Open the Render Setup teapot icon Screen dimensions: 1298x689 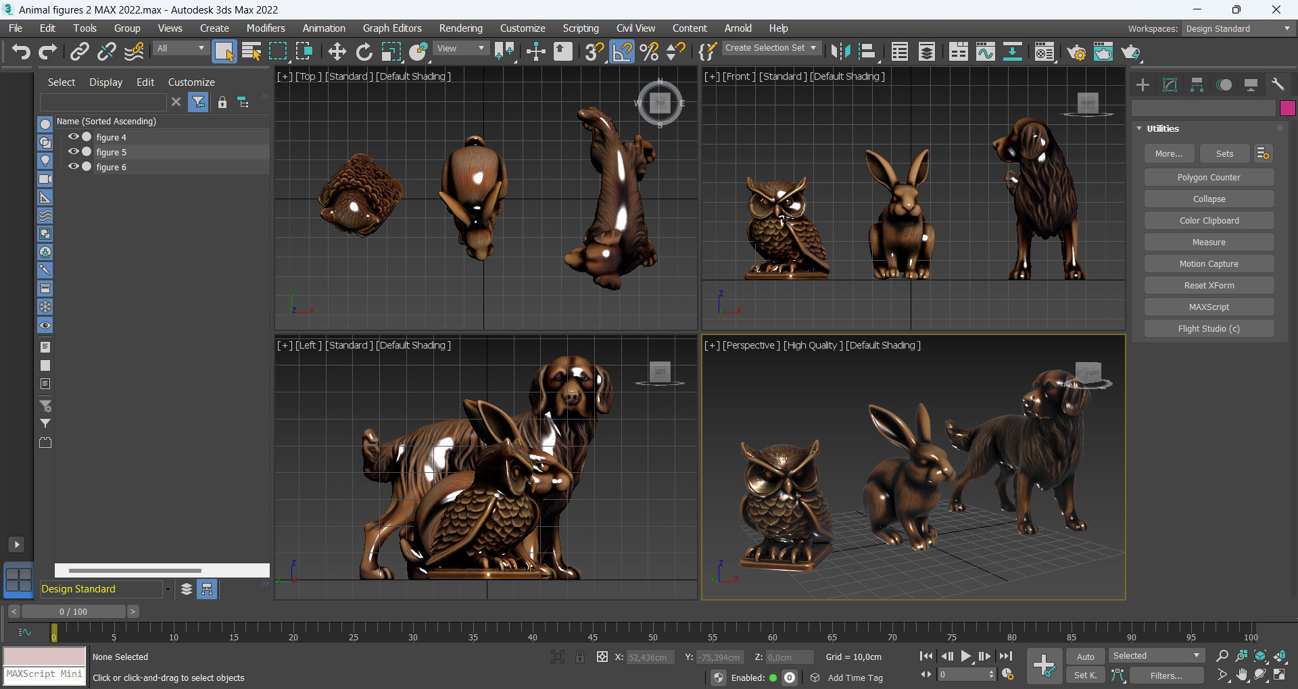coord(1076,51)
